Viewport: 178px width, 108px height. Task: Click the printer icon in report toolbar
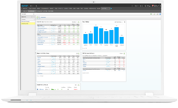point(157,14)
